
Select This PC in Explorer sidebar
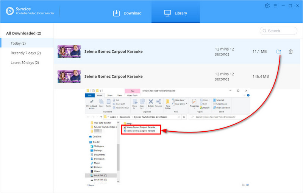(94, 142)
